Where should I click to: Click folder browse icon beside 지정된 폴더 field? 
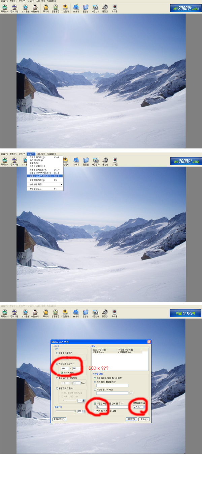click(x=131, y=393)
